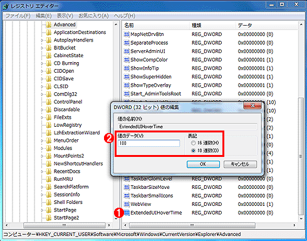The image size is (307, 241).
Task: Expand the CD Burning key arrow
Action: (x=42, y=63)
